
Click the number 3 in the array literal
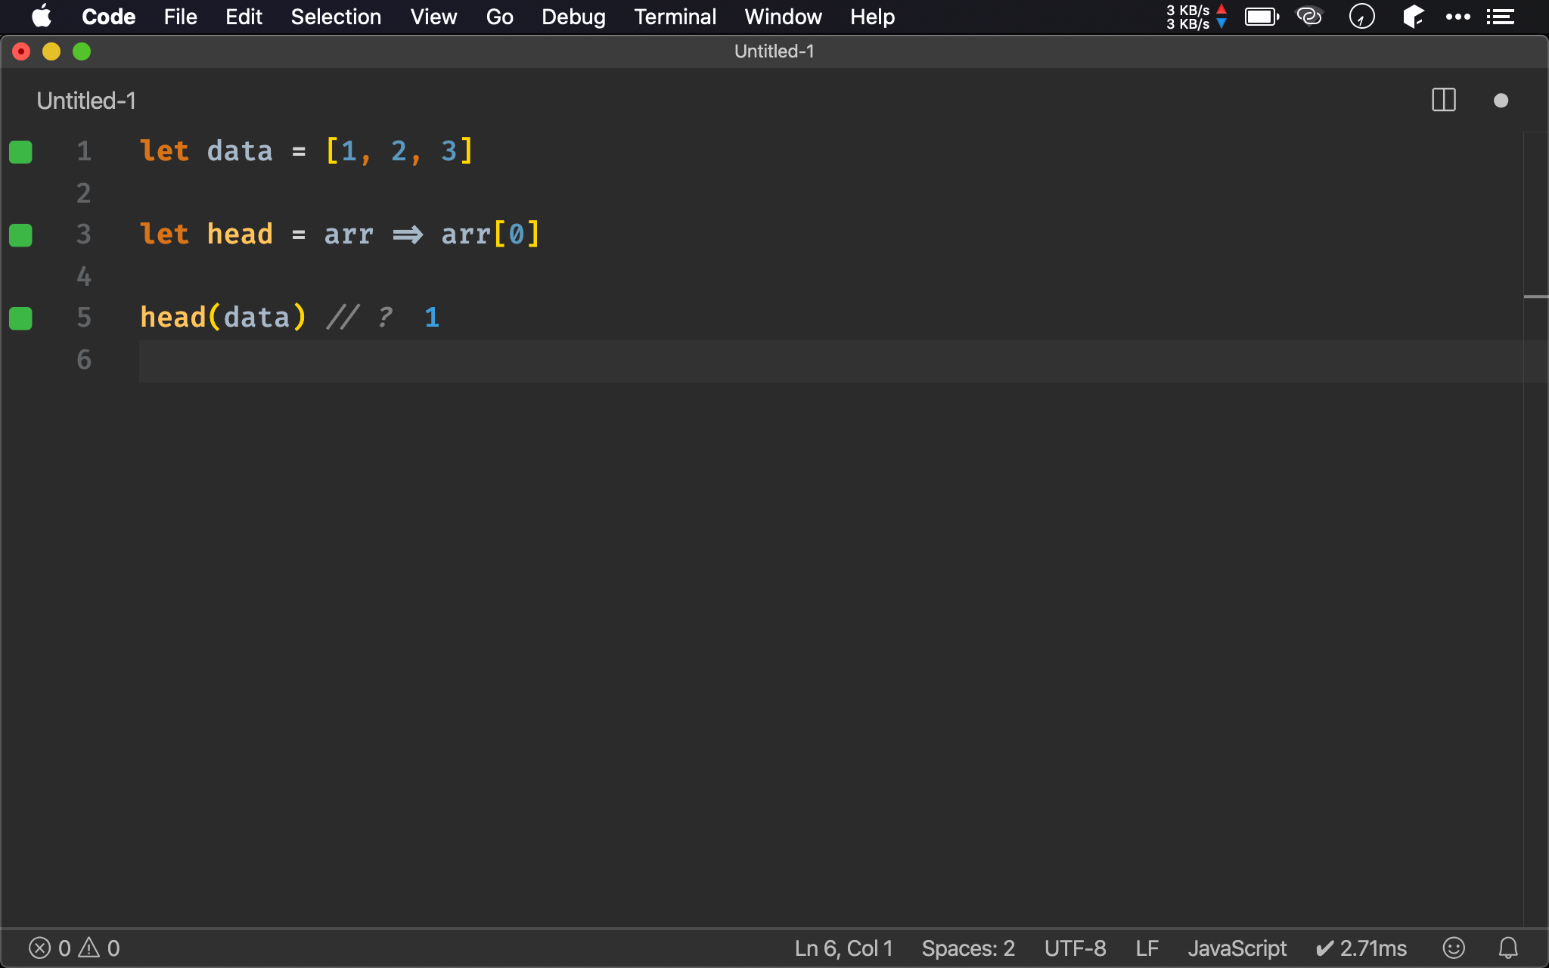pyautogui.click(x=449, y=151)
